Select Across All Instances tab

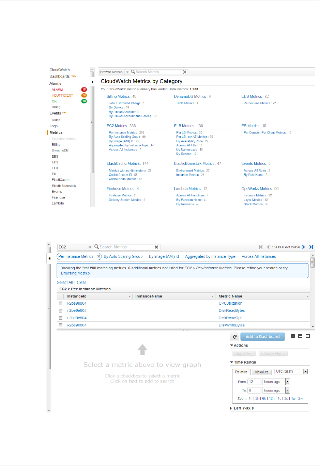pos(259,257)
